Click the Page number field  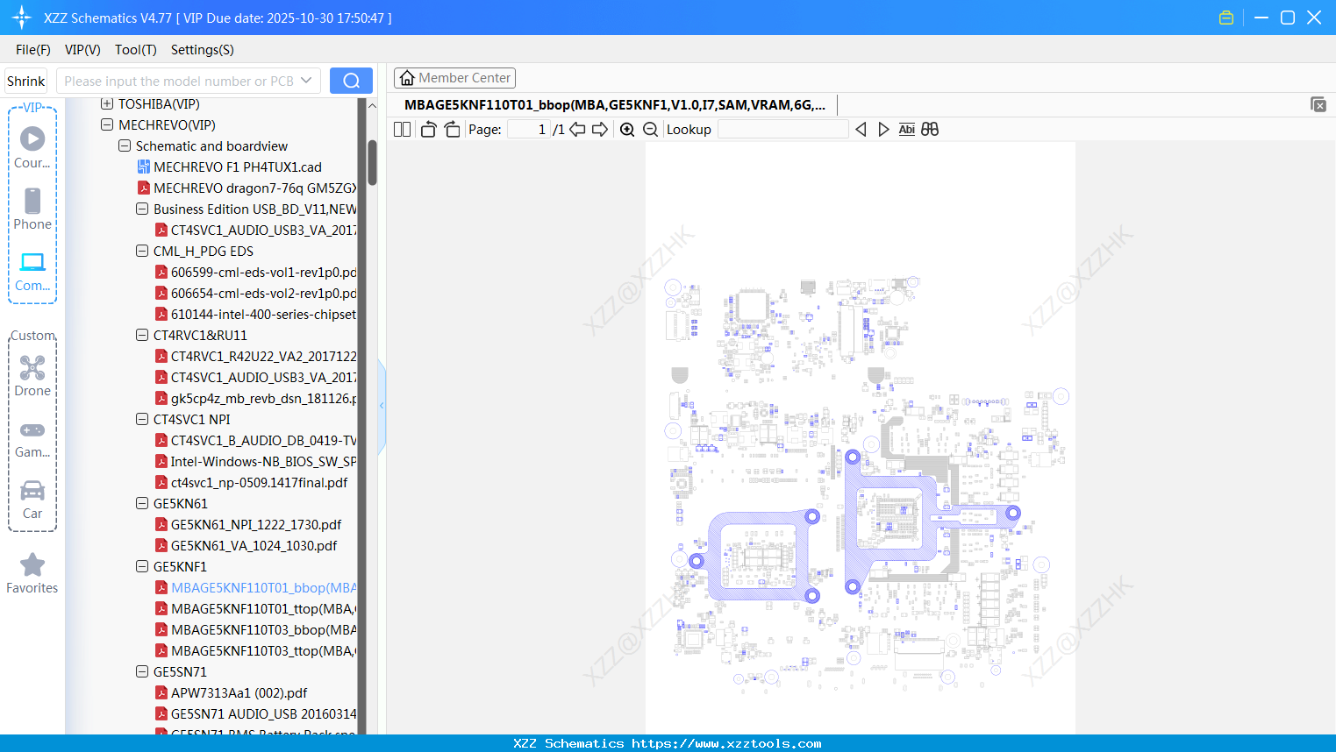click(x=529, y=130)
